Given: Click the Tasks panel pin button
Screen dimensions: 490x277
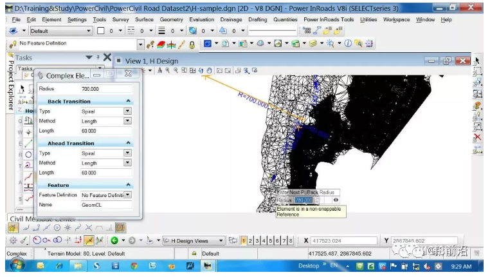Looking at the screenshot, I should point(98,57).
